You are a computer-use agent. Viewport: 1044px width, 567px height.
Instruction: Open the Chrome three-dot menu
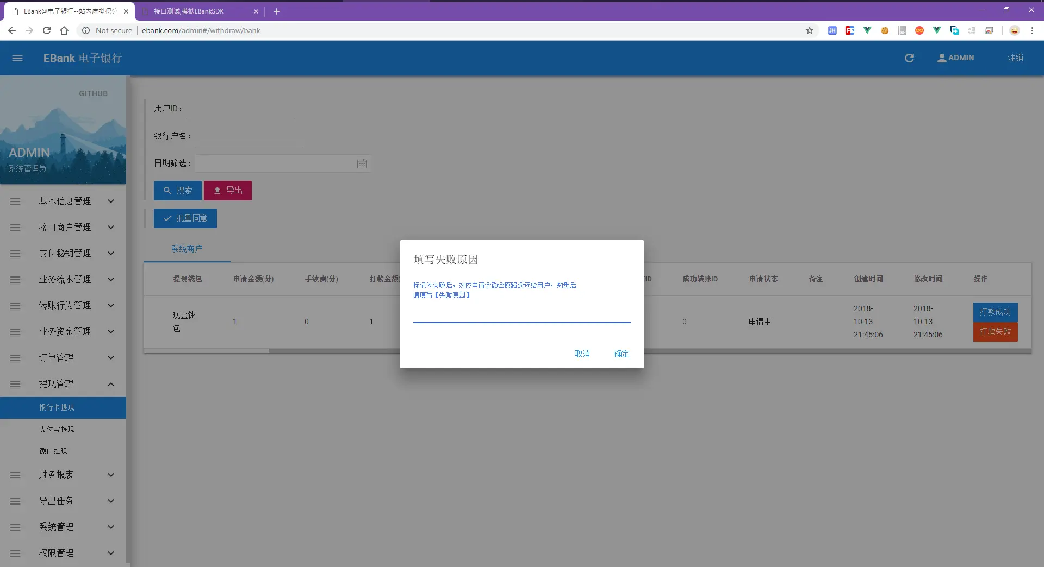[x=1032, y=30]
